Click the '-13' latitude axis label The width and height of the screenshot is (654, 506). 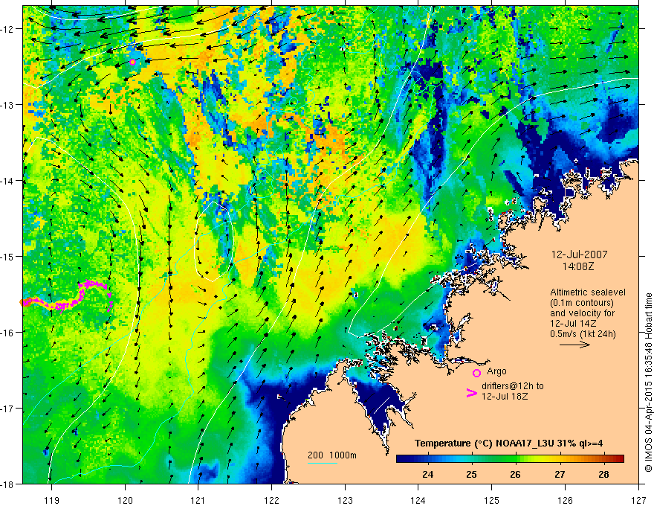pos(7,105)
